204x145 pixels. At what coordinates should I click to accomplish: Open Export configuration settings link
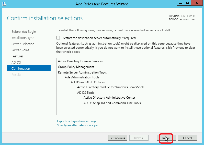[76, 121]
